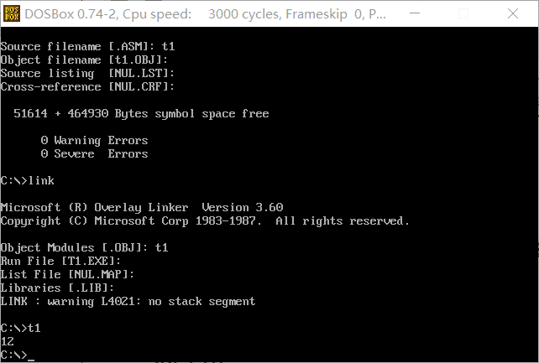Click the 'C:\>t1' command line
Screen dimensions: 539x363
point(20,328)
